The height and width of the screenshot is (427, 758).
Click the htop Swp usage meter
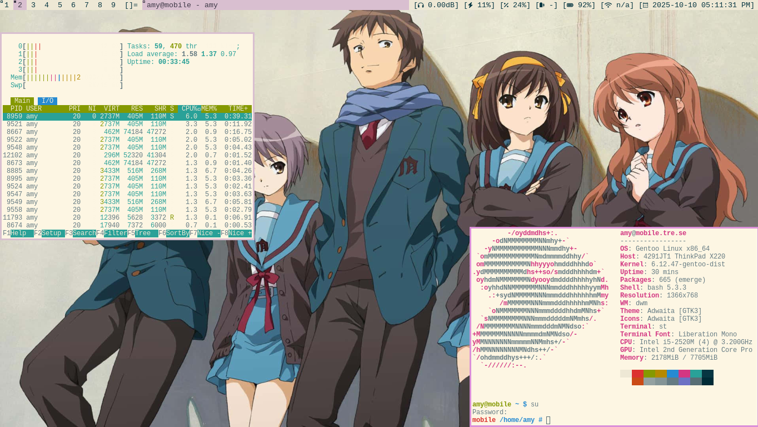click(67, 86)
